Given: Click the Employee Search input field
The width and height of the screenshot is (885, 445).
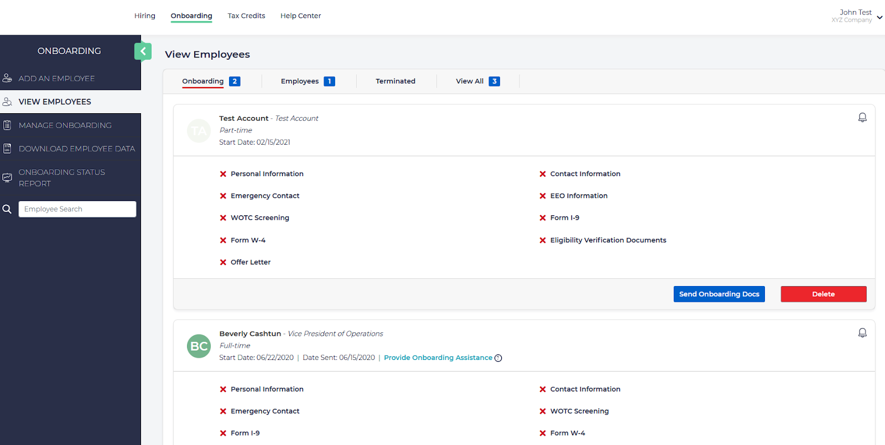Looking at the screenshot, I should pyautogui.click(x=77, y=209).
